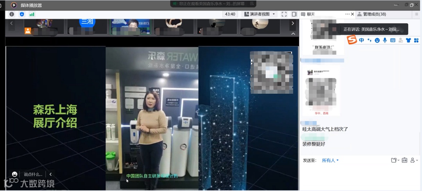Click the 发送至: label
Image resolution: width=422 pixels, height=191 pixels.
(310, 160)
